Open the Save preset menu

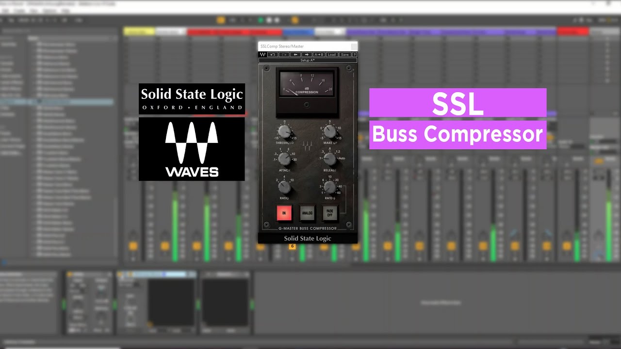coord(345,55)
